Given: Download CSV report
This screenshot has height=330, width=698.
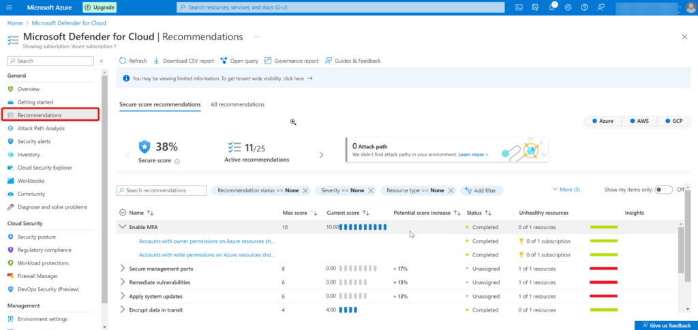Looking at the screenshot, I should [183, 61].
